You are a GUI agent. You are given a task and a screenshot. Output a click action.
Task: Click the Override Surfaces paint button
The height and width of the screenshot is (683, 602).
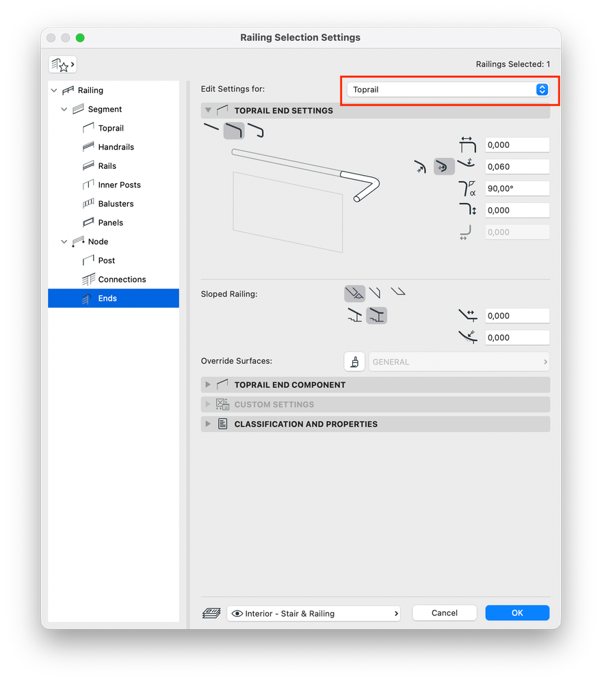[x=354, y=362]
